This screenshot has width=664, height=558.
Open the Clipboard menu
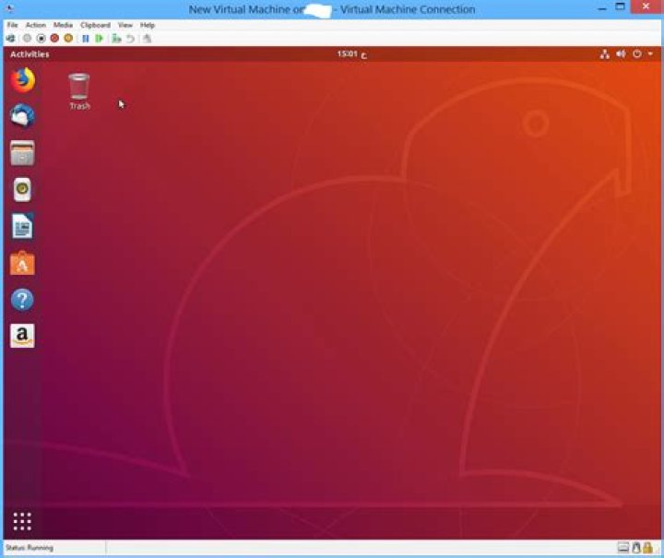[95, 25]
